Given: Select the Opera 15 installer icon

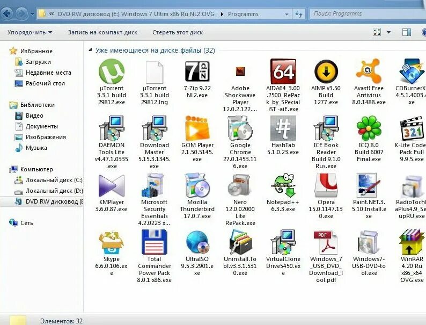Looking at the screenshot, I should (x=326, y=185).
